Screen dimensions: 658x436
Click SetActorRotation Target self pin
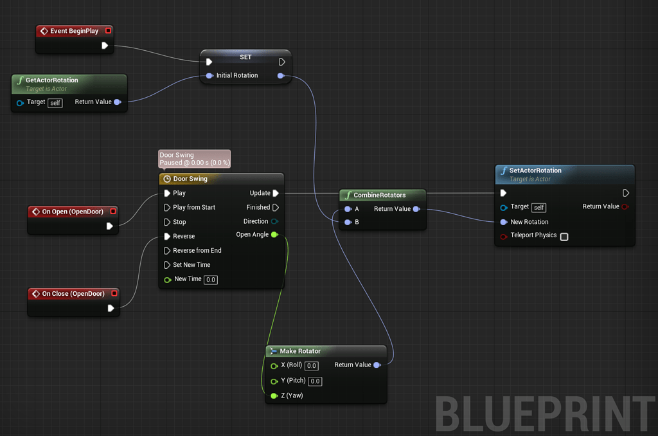(504, 208)
